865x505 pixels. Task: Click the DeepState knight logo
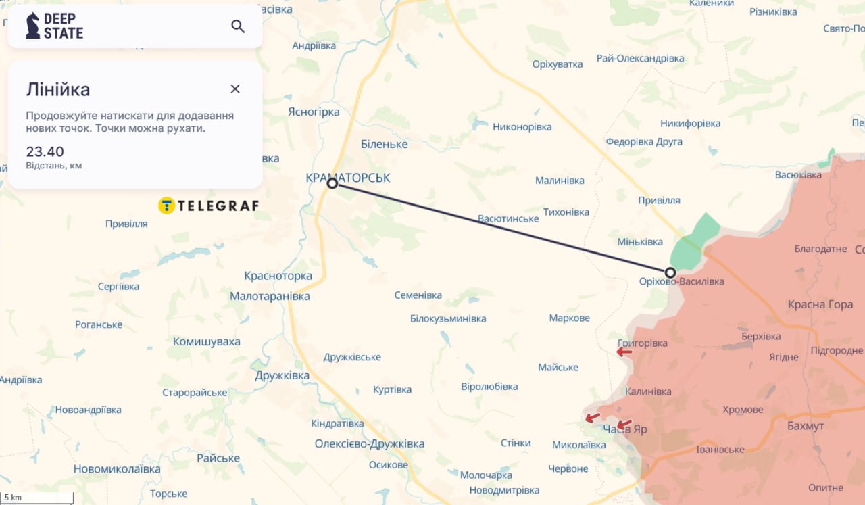click(33, 26)
